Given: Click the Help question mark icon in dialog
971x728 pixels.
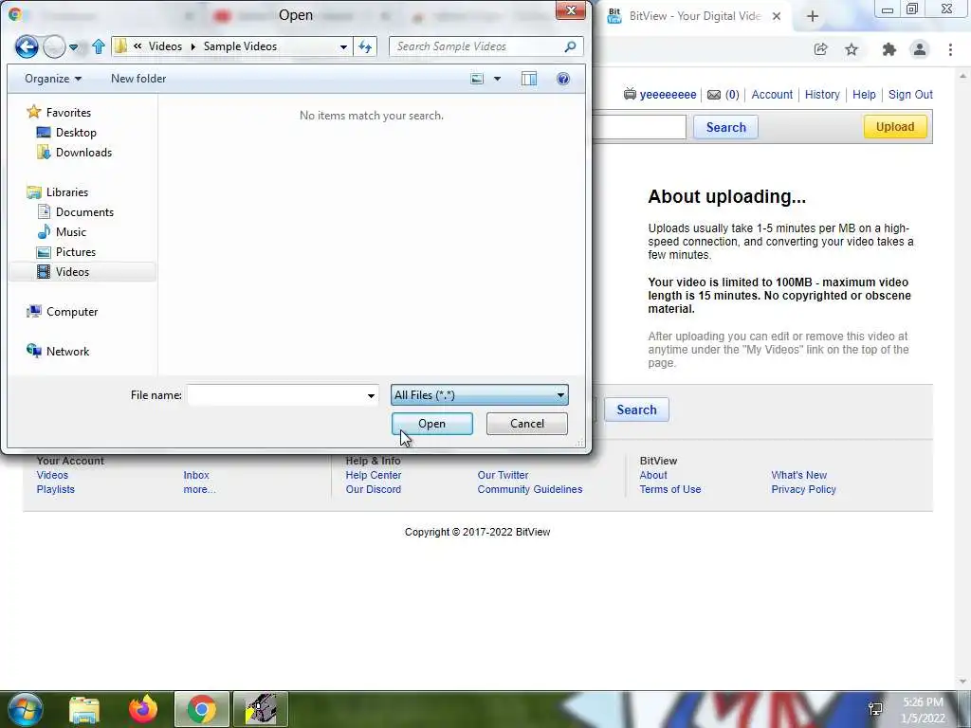Looking at the screenshot, I should pyautogui.click(x=563, y=79).
